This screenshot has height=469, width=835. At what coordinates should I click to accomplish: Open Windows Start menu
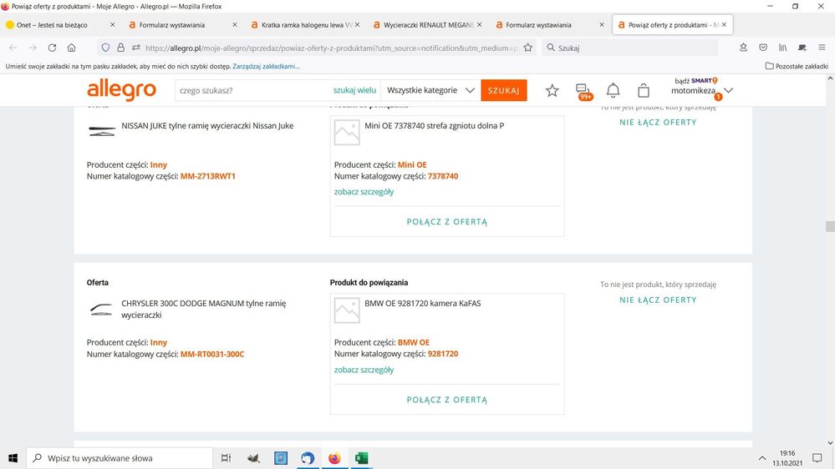(x=13, y=458)
